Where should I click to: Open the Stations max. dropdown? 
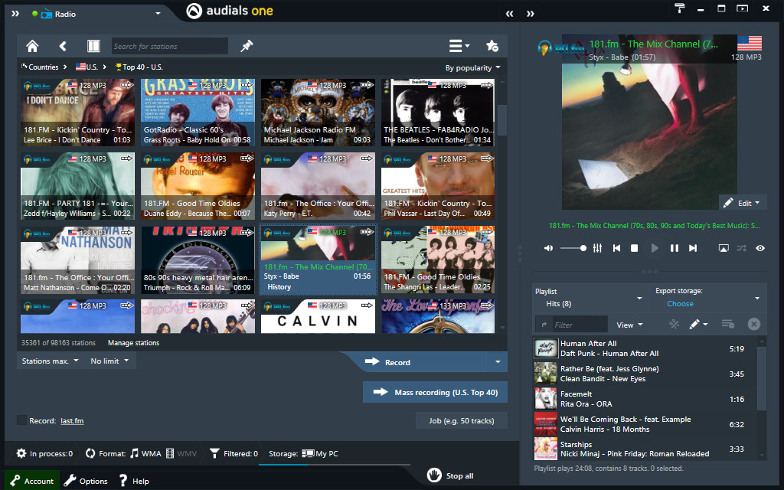tap(50, 359)
